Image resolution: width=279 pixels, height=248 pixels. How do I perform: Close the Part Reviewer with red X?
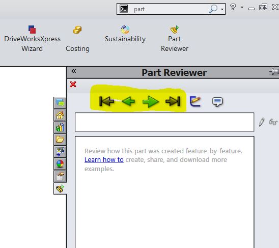coord(73,85)
